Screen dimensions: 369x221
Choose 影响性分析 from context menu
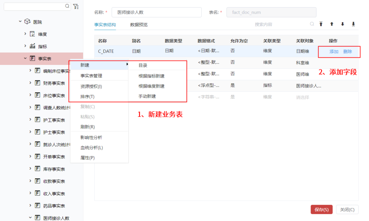tap(99, 137)
